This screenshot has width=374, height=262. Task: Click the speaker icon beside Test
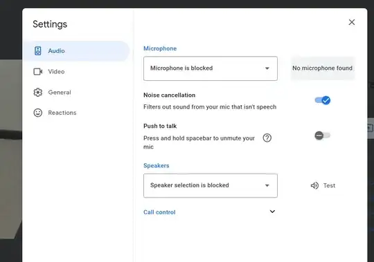click(x=314, y=186)
